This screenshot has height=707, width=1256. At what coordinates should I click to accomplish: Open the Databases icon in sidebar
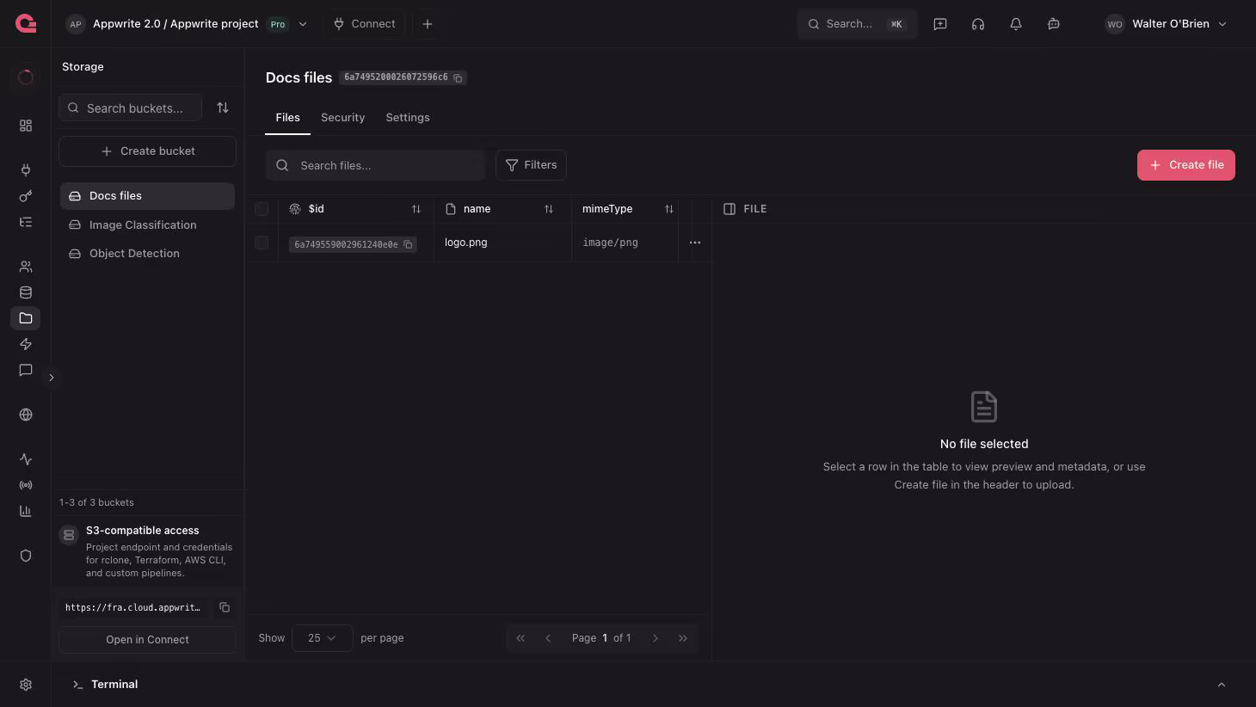click(26, 292)
